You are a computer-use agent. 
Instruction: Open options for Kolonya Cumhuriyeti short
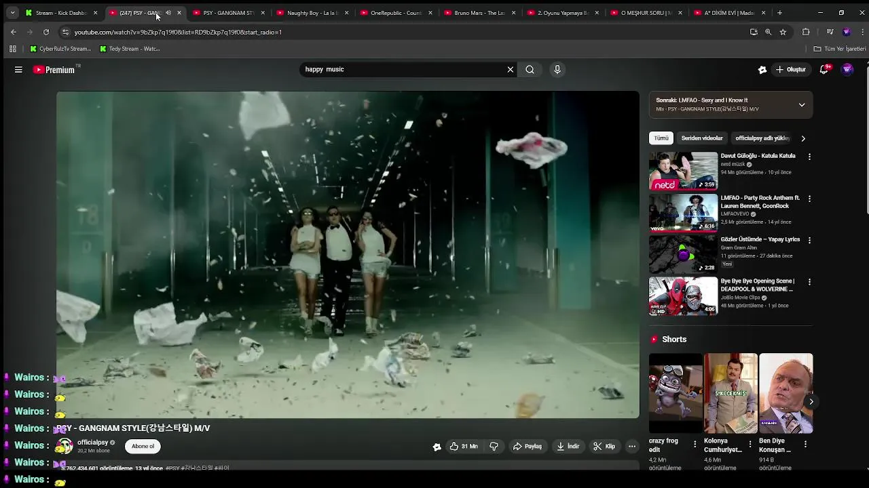[x=750, y=444]
